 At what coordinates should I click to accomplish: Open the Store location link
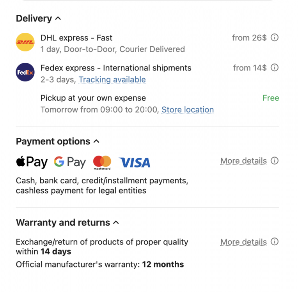pos(188,110)
